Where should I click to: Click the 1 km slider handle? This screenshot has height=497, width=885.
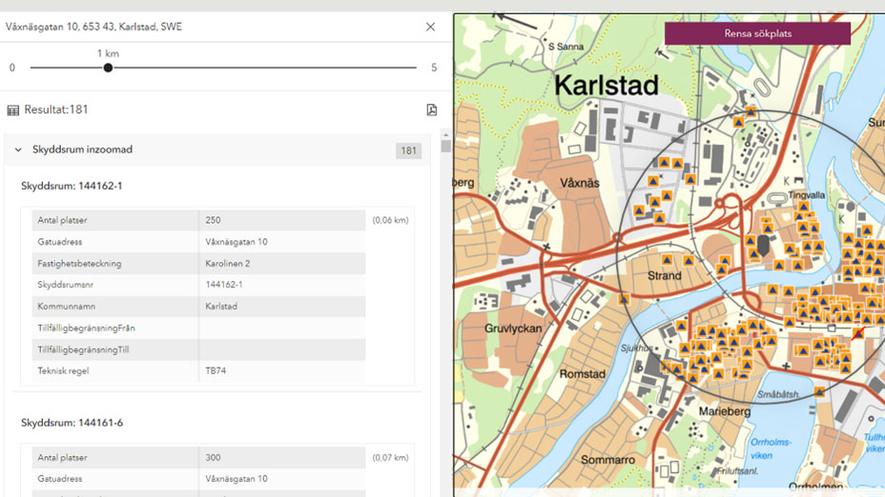[108, 68]
